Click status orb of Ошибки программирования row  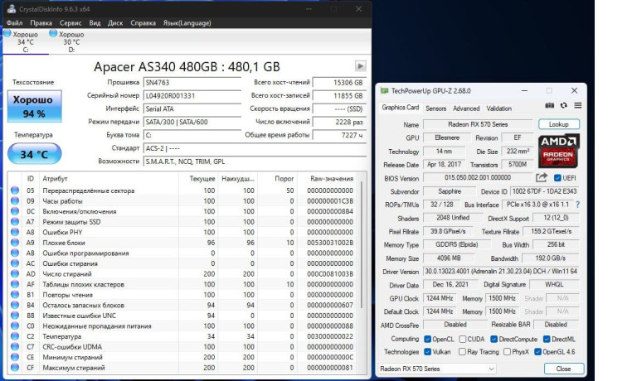[15, 253]
